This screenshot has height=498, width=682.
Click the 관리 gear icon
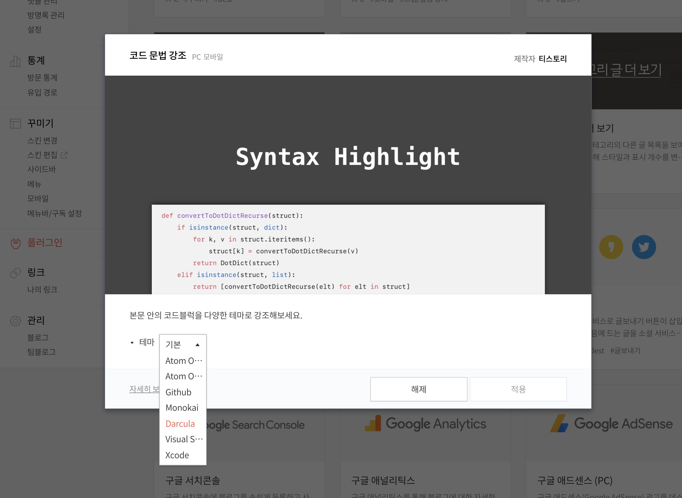point(15,321)
